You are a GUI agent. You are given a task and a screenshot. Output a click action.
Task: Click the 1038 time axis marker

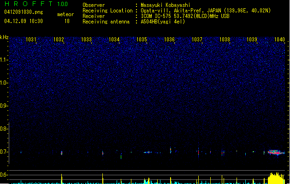(x=225, y=39)
